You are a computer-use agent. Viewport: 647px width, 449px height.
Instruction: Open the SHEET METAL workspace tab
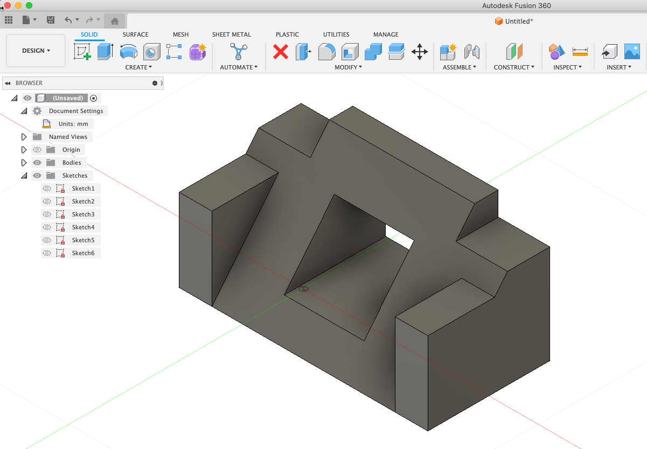point(231,34)
